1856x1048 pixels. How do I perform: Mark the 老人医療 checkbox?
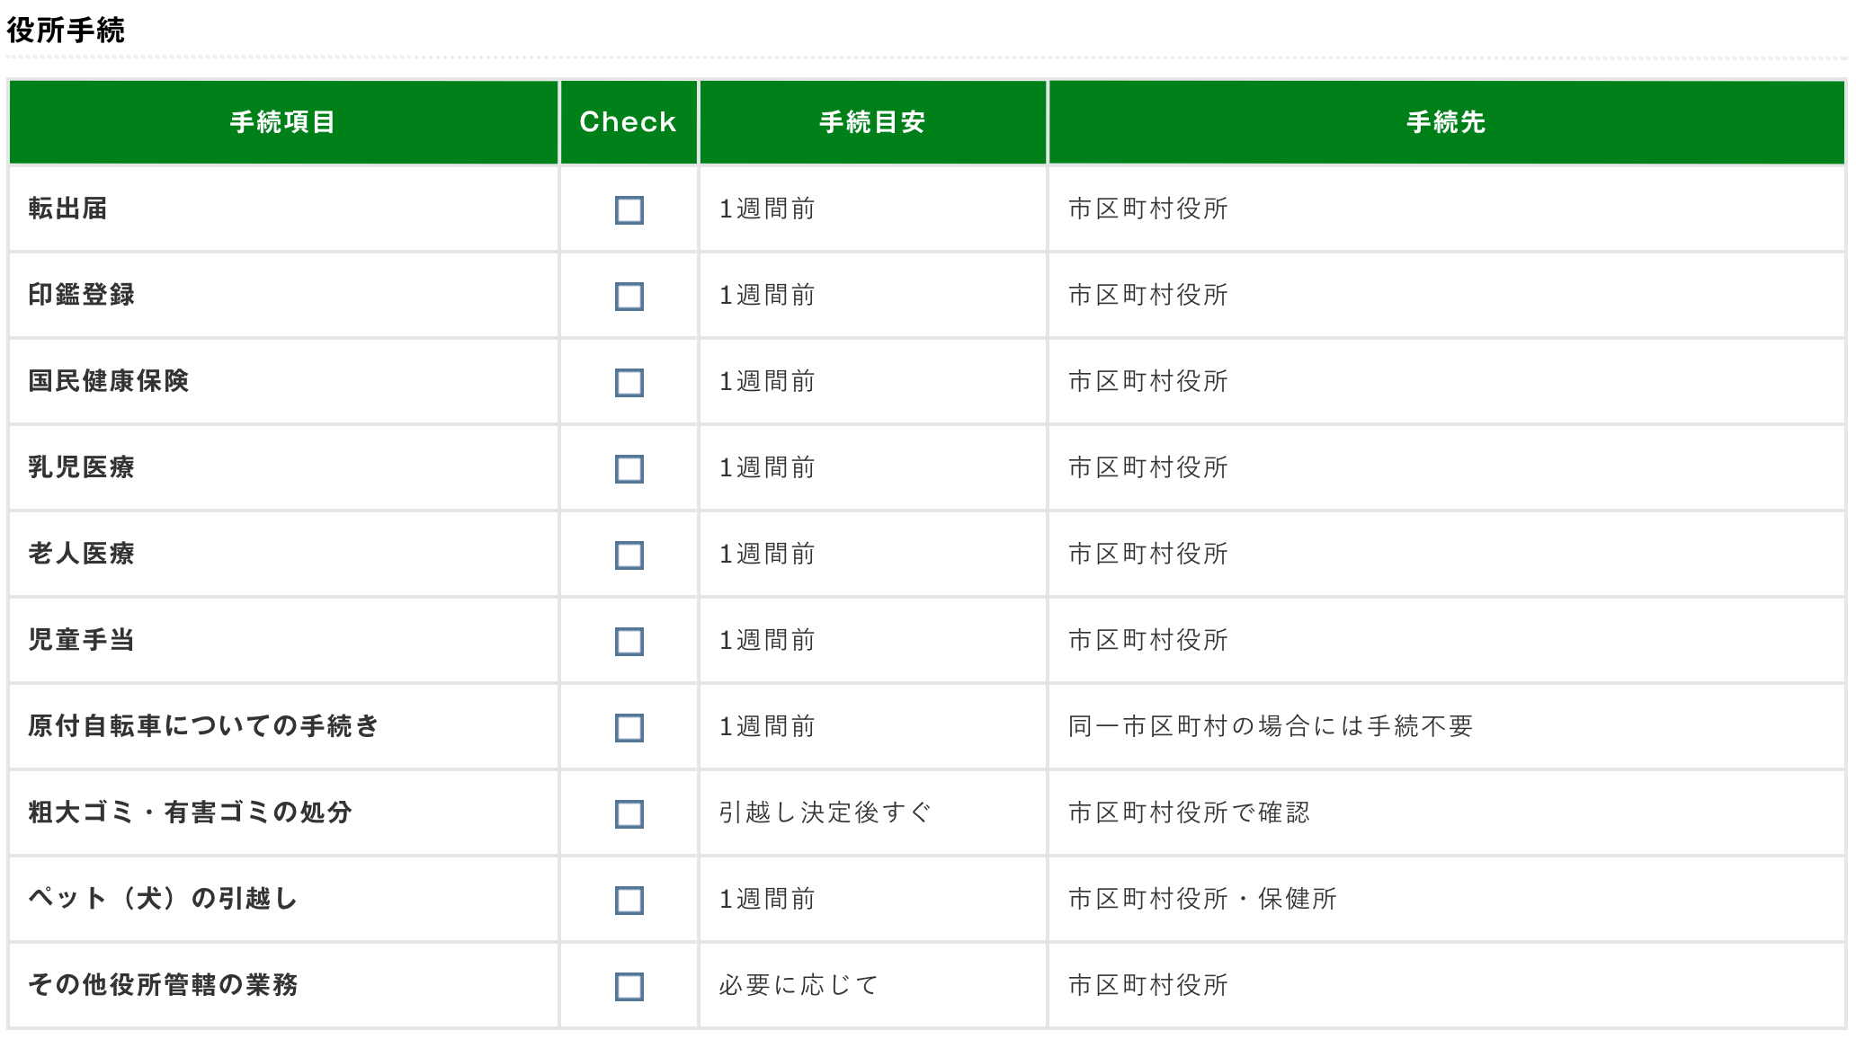click(x=629, y=555)
